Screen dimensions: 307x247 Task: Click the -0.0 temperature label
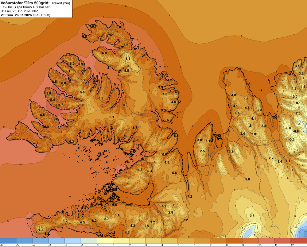[288, 128]
